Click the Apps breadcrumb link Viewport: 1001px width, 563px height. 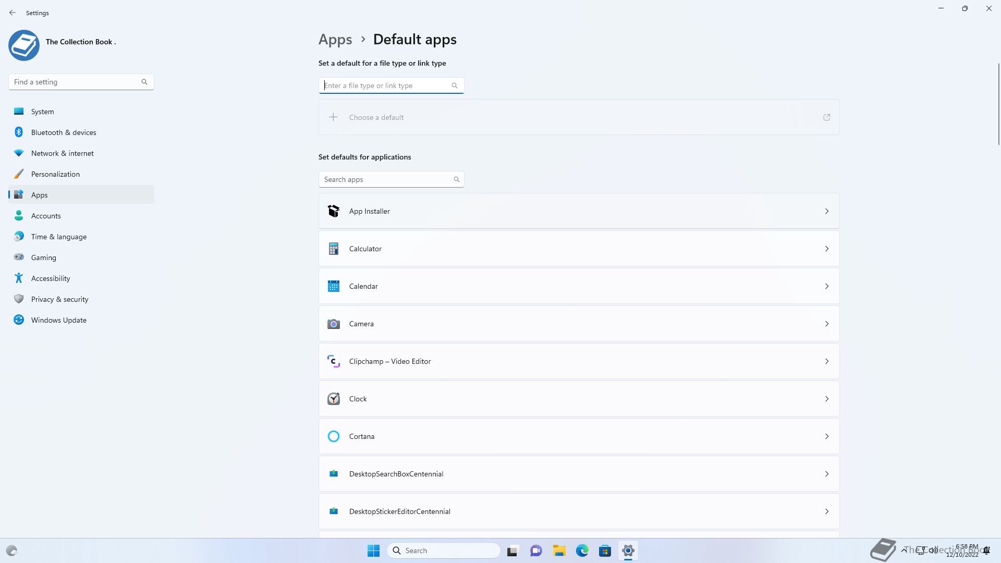tap(335, 40)
